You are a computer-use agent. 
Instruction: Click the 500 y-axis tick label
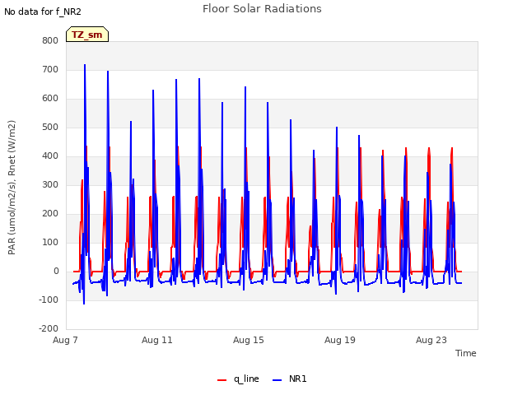click(x=50, y=128)
